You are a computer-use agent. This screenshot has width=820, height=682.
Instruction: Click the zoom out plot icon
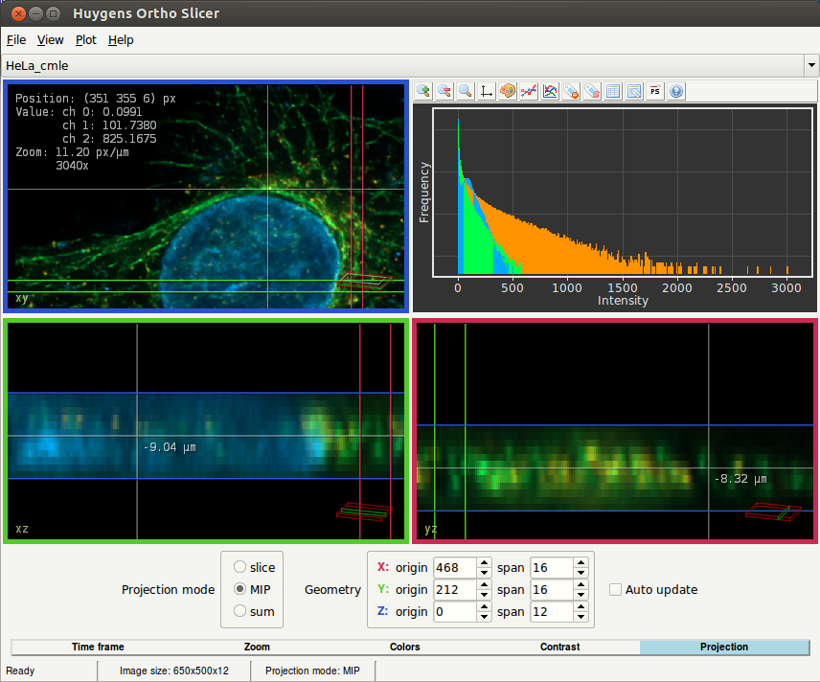tap(444, 91)
